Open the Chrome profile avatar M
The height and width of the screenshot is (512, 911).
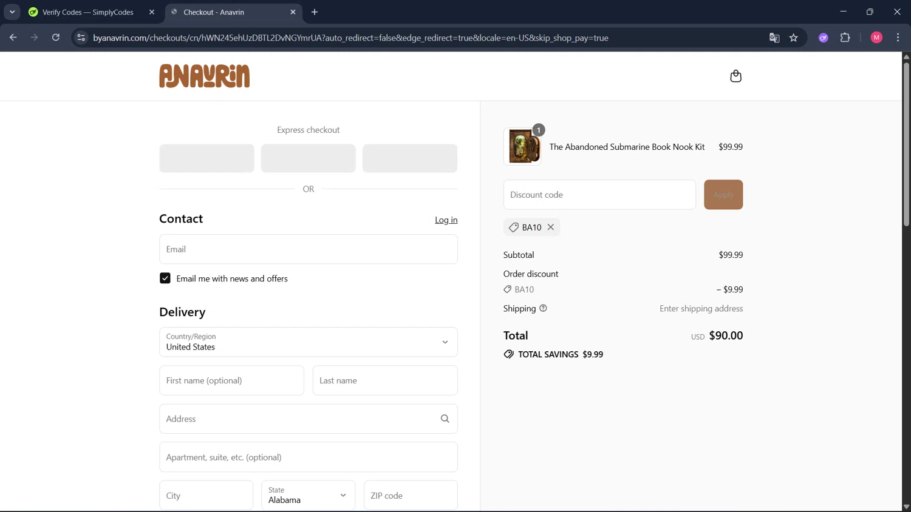point(876,38)
